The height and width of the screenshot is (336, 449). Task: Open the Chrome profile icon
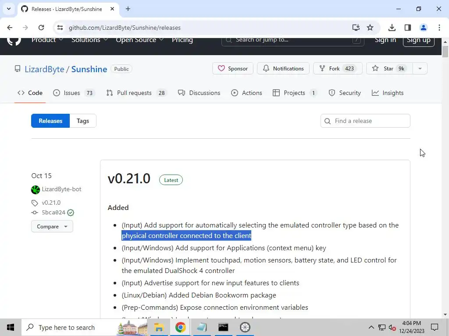click(x=424, y=28)
